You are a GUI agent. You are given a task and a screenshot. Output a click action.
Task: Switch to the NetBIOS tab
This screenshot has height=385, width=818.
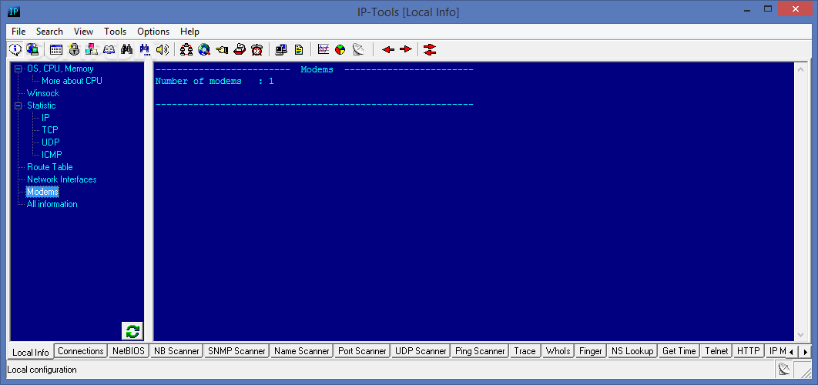[129, 351]
